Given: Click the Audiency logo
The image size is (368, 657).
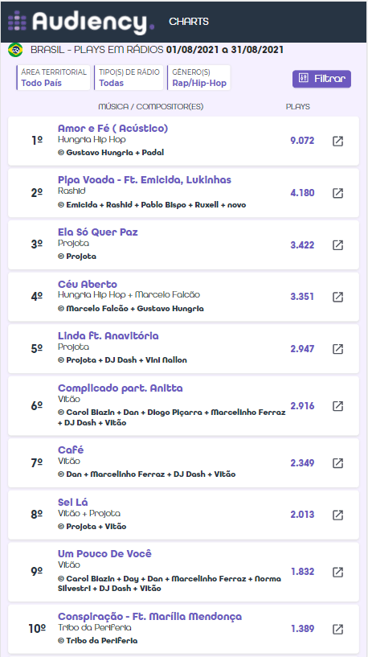Looking at the screenshot, I should click(x=81, y=22).
